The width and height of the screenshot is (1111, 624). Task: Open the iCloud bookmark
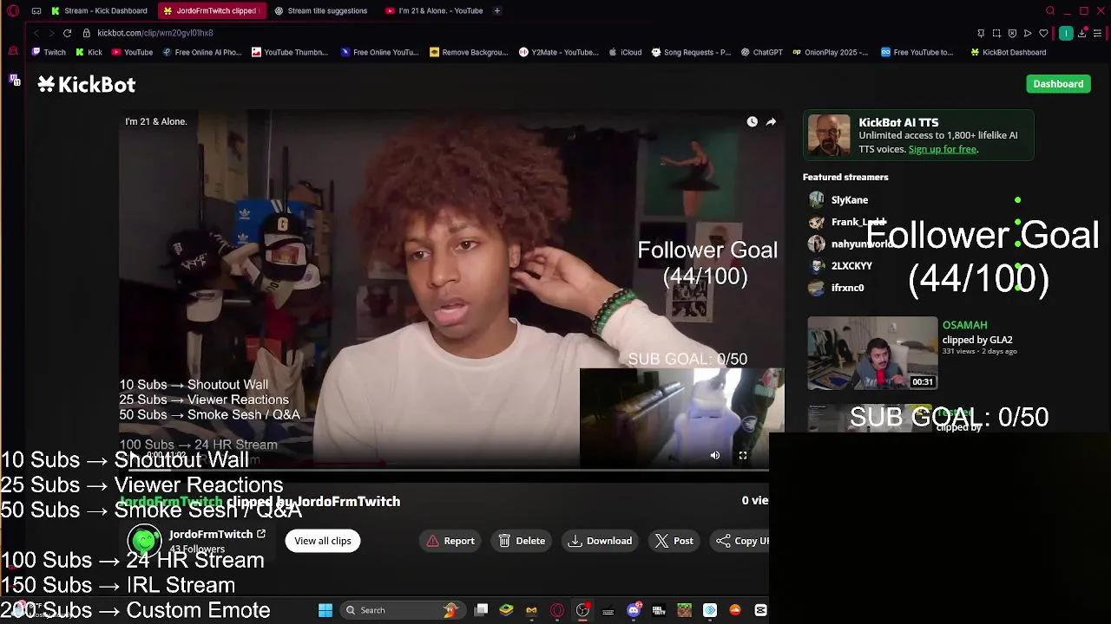pos(625,52)
